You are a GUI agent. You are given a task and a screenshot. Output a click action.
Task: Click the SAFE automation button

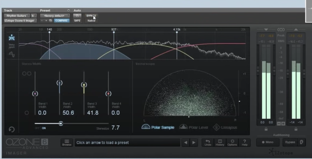pos(77,21)
